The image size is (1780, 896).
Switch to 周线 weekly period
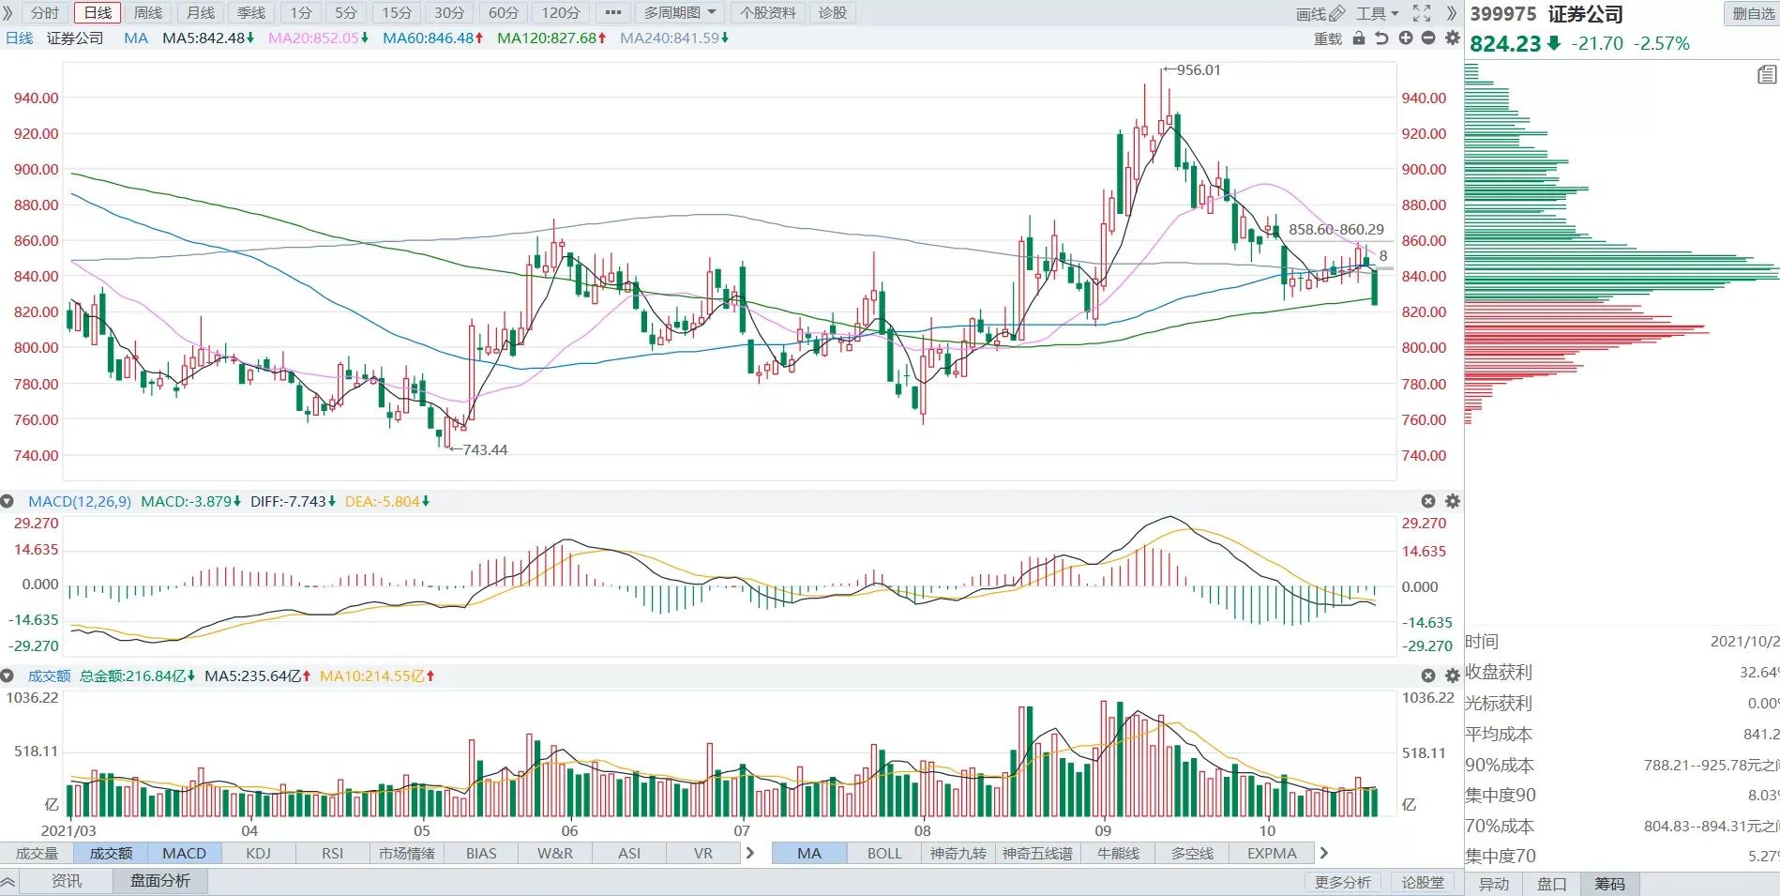[x=148, y=13]
